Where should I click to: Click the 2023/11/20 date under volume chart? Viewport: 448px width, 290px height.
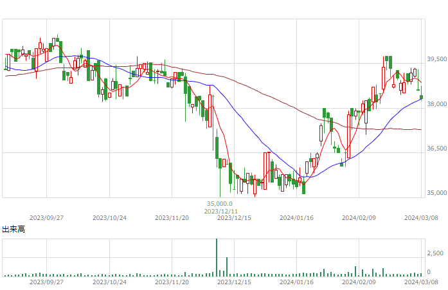tap(172, 282)
